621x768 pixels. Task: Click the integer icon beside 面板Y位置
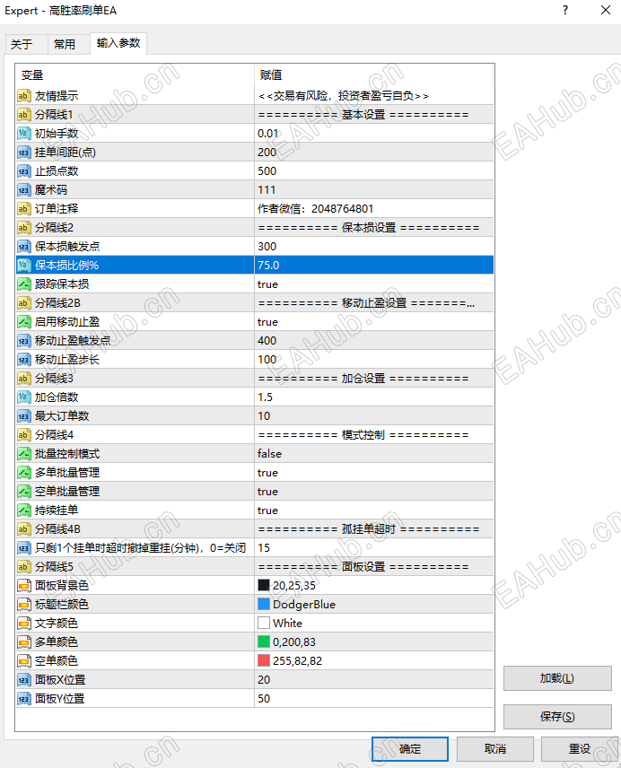[x=23, y=698]
